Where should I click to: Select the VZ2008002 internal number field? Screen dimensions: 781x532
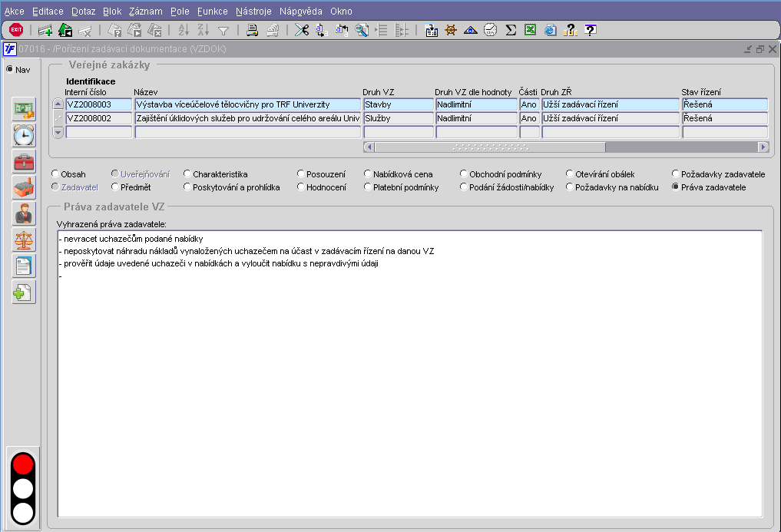coord(98,118)
